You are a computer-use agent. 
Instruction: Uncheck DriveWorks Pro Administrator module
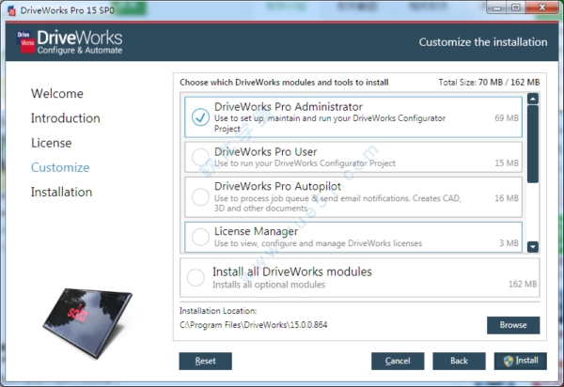[200, 117]
